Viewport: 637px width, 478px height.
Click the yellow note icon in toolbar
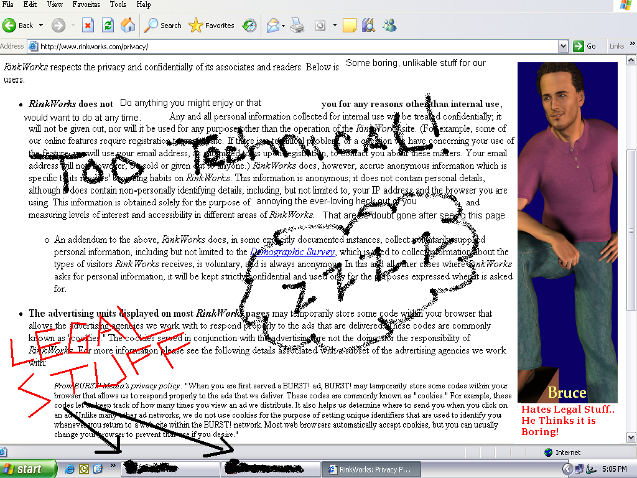click(350, 26)
